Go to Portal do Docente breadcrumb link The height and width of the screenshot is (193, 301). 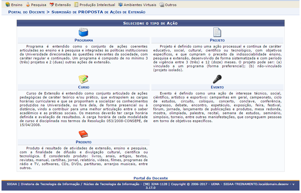[26, 12]
